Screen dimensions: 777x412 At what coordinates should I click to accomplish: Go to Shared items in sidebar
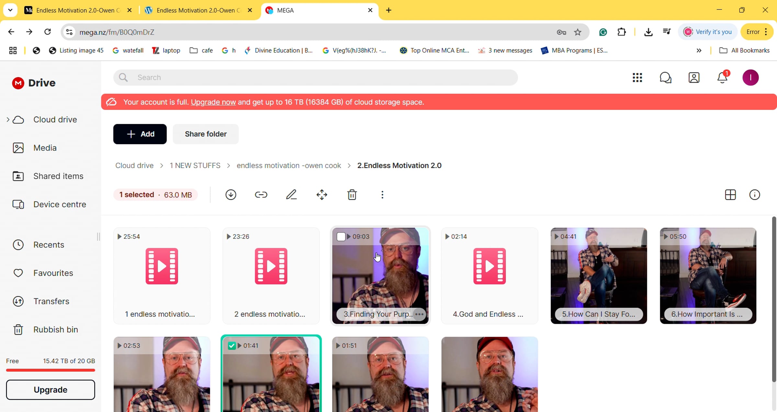(58, 176)
